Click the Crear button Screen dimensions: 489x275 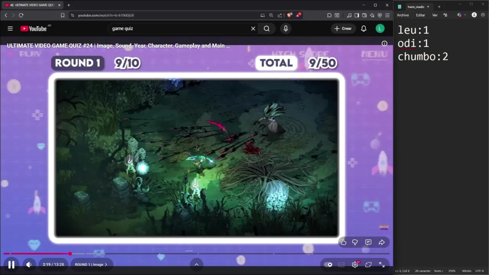[x=343, y=28]
